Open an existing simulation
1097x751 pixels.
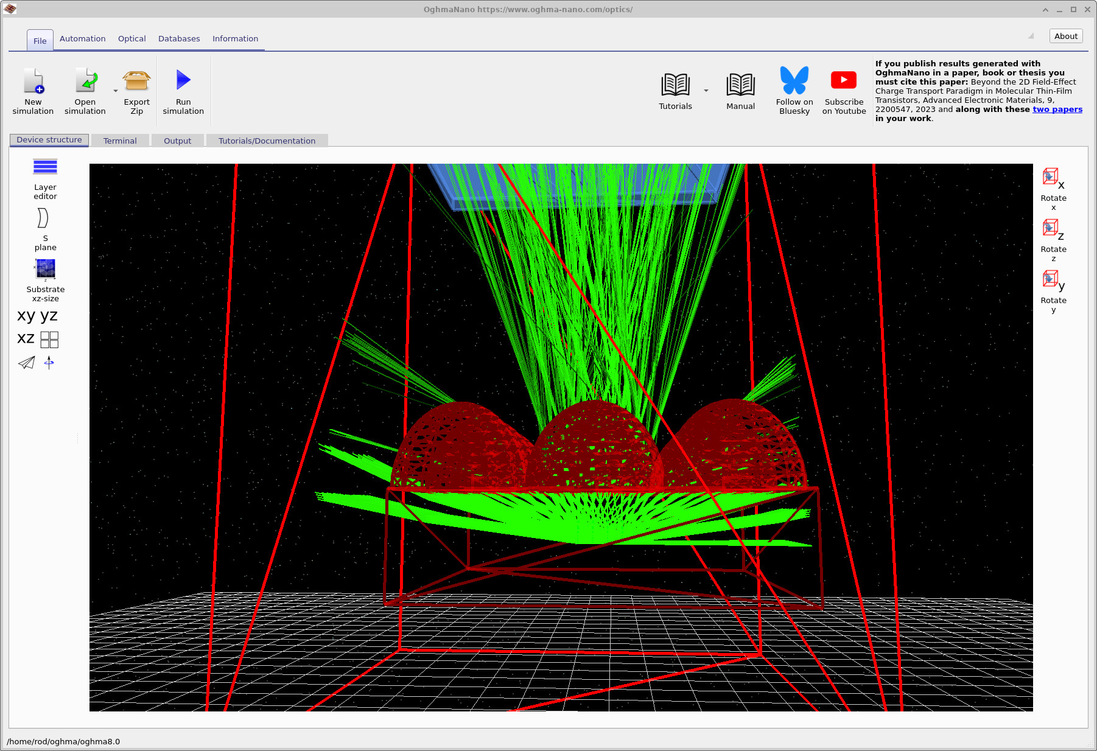pyautogui.click(x=85, y=90)
